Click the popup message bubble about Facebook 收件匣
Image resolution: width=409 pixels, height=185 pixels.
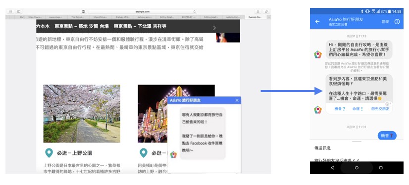coord(203,133)
